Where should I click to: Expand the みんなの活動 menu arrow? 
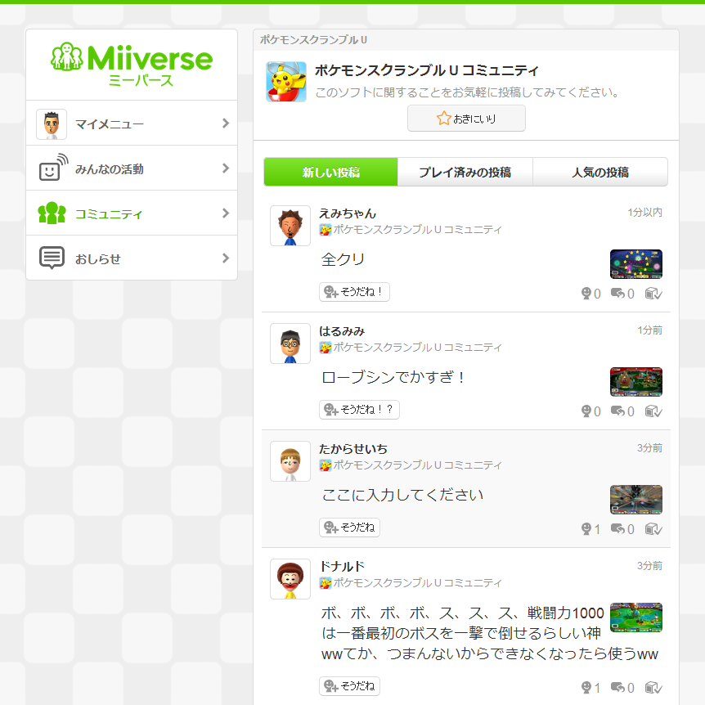226,168
